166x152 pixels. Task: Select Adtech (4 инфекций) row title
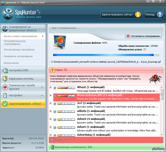pos(91,119)
